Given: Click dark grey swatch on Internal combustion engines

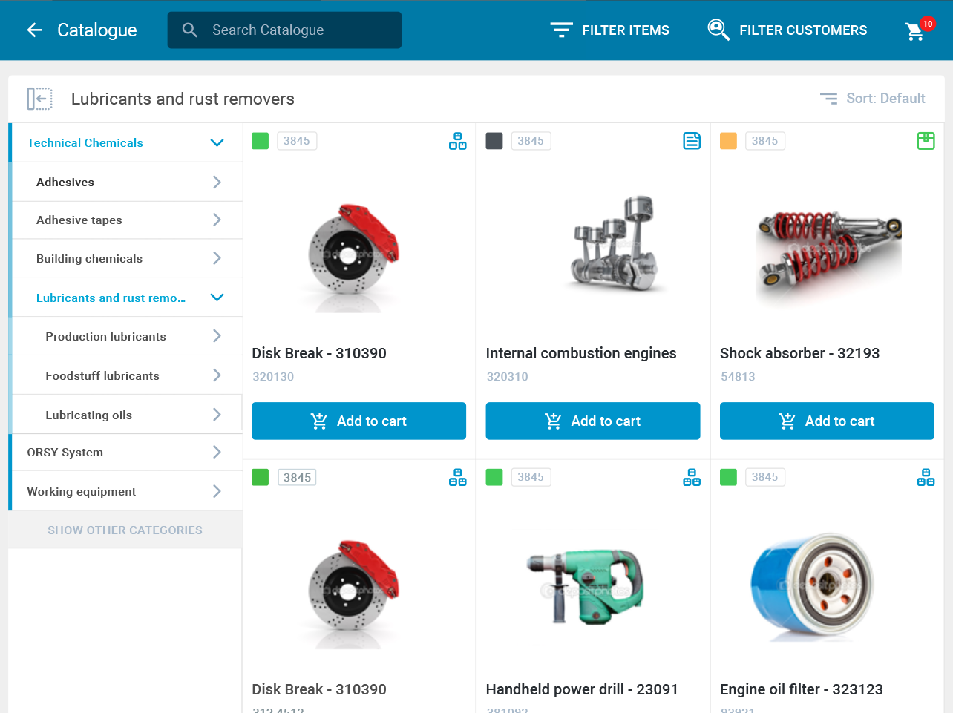Looking at the screenshot, I should pyautogui.click(x=494, y=141).
